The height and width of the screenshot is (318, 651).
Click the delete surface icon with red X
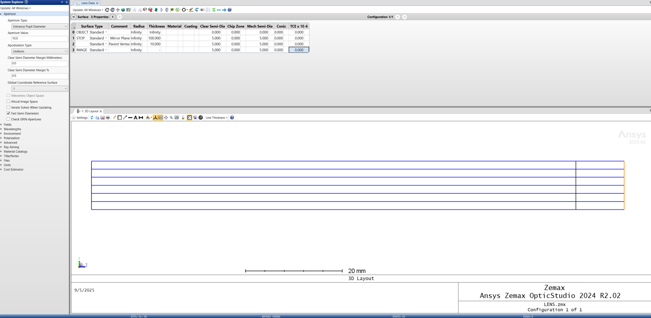pos(140,10)
